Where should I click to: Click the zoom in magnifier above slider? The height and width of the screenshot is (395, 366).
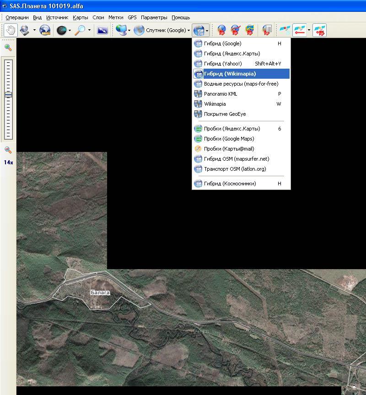click(x=8, y=47)
